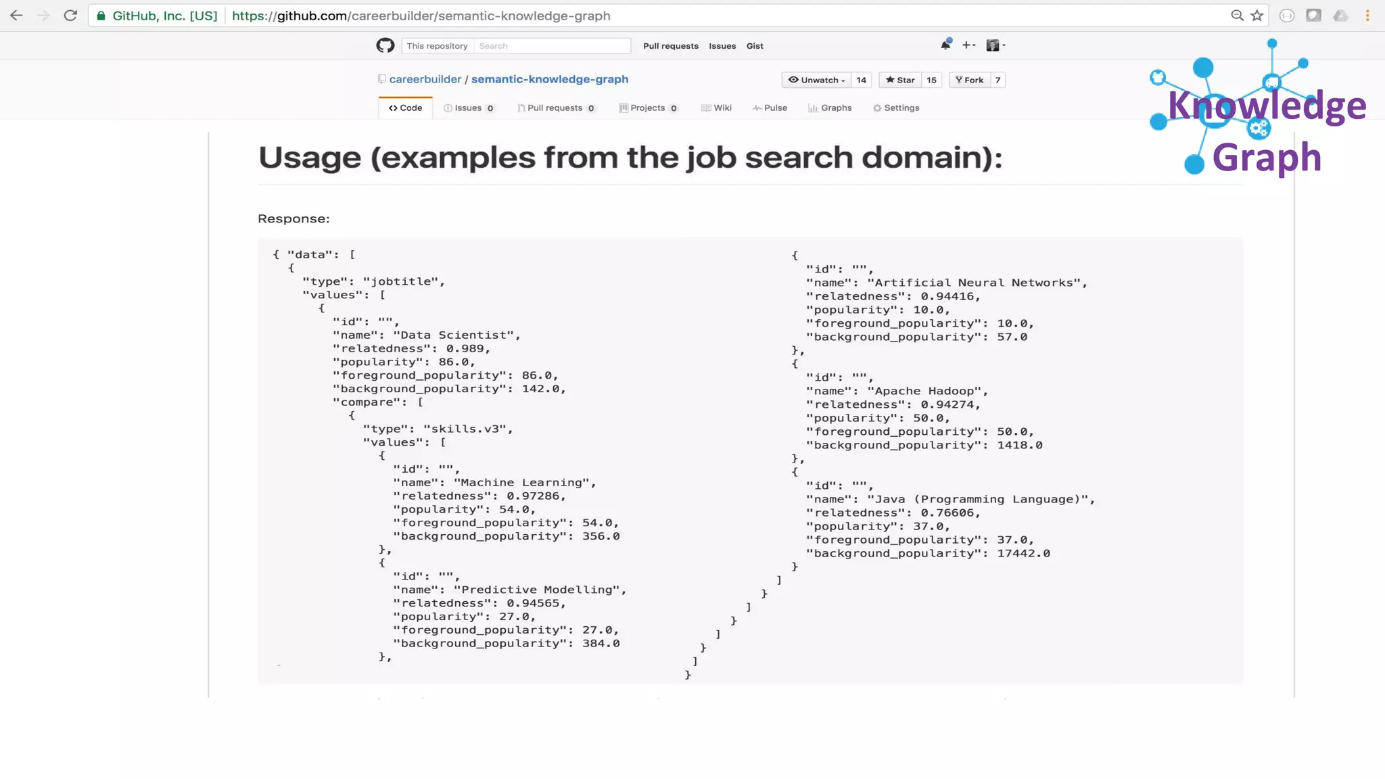Open the semantic-knowledge-graph repository link
The width and height of the screenshot is (1385, 779).
(x=549, y=79)
